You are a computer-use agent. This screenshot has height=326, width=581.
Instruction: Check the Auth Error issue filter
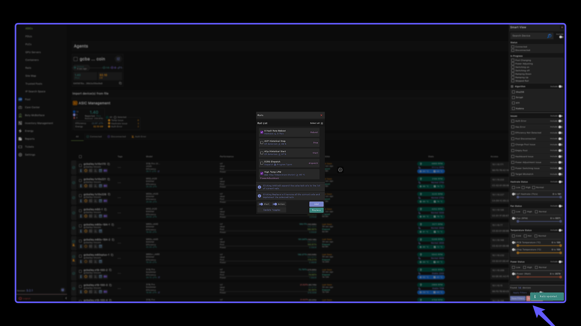(513, 121)
